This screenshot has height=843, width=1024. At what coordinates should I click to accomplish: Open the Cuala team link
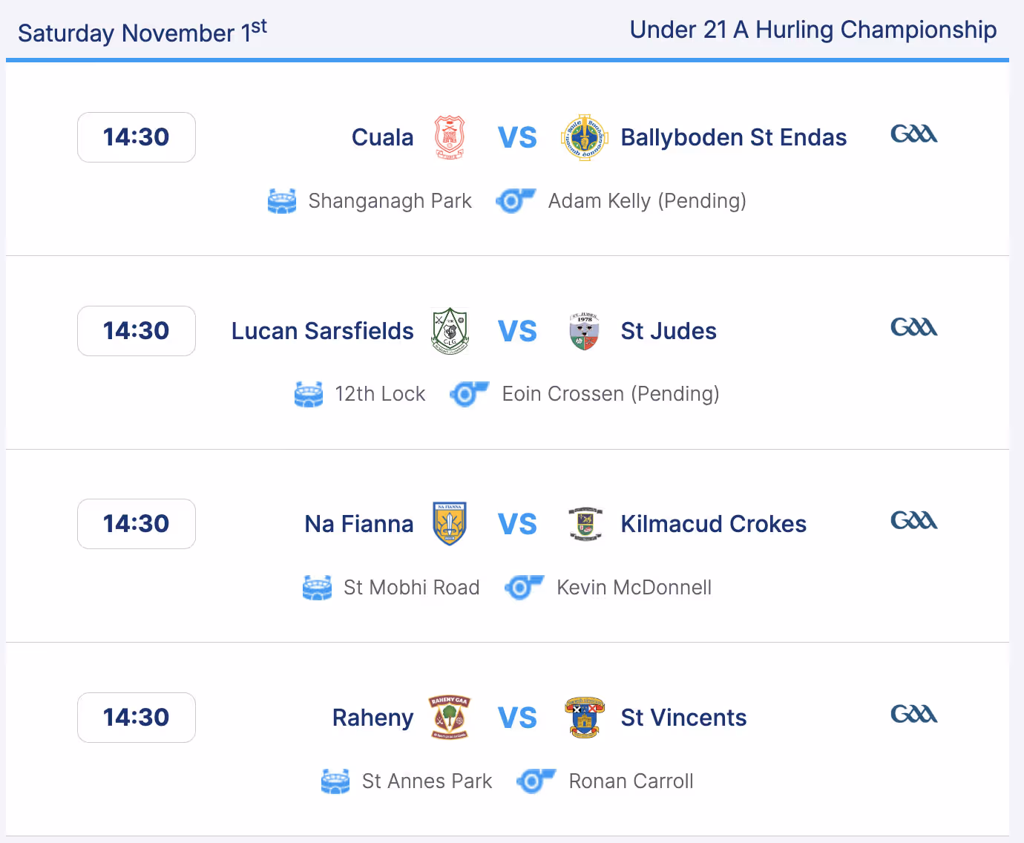click(x=382, y=138)
